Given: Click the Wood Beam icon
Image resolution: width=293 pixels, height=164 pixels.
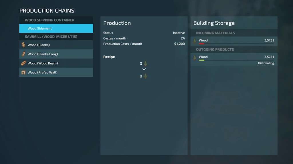Looking at the screenshot, I should tap(23, 63).
